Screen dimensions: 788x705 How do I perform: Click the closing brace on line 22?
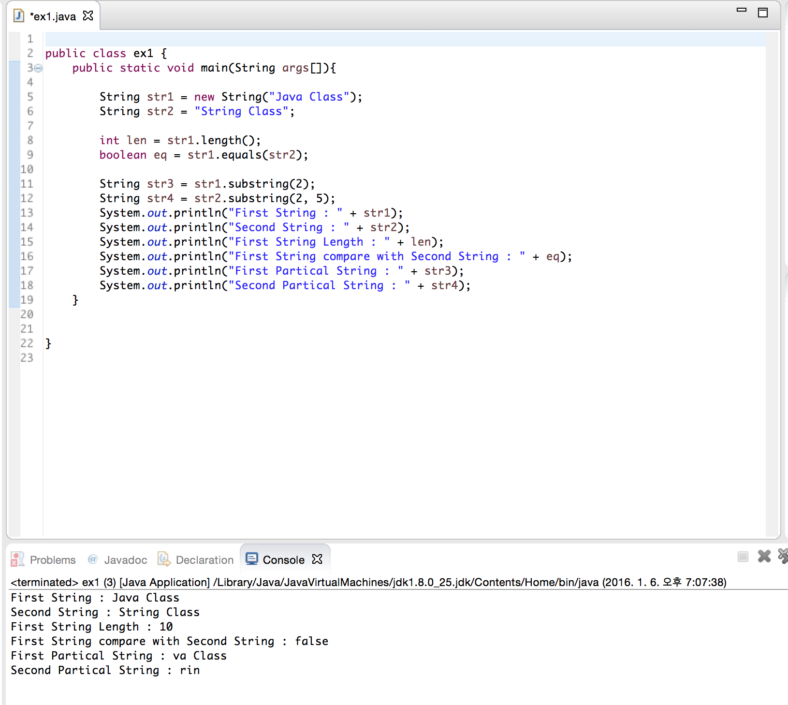coord(48,344)
